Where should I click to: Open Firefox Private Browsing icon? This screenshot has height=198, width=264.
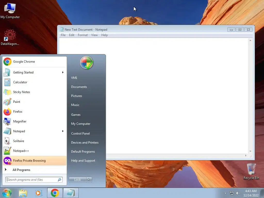click(7, 161)
